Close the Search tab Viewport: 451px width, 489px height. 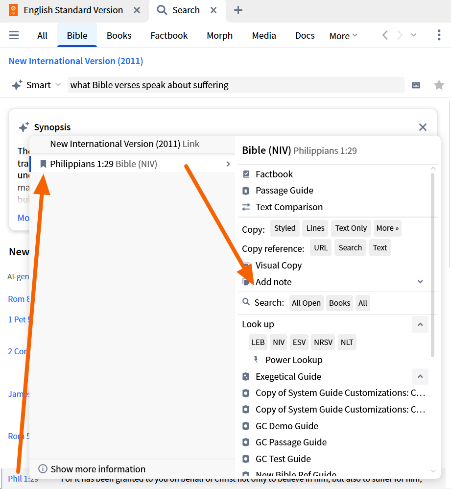click(x=214, y=10)
